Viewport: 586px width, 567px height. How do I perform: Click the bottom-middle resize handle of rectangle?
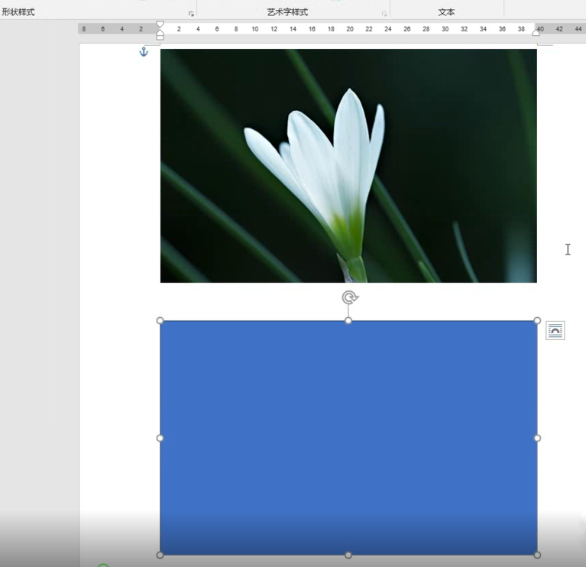click(x=348, y=555)
